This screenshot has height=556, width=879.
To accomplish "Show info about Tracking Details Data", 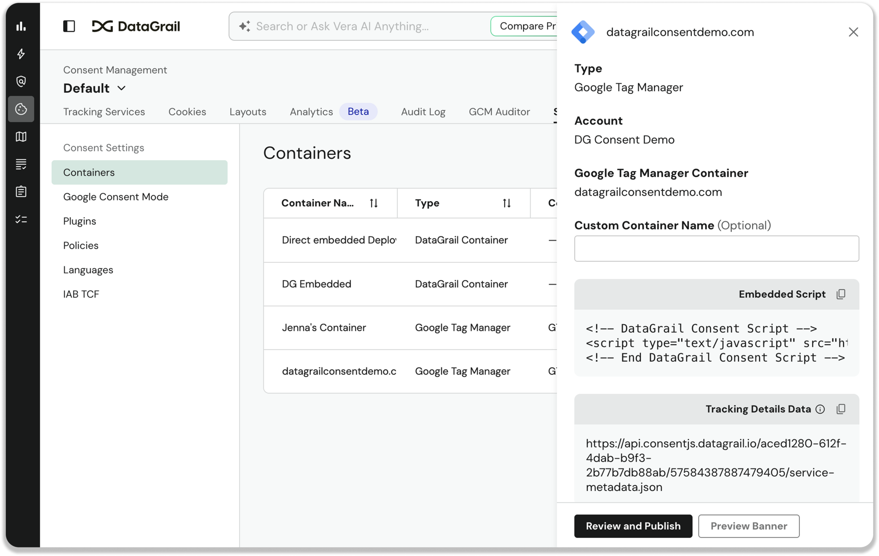I will (820, 409).
